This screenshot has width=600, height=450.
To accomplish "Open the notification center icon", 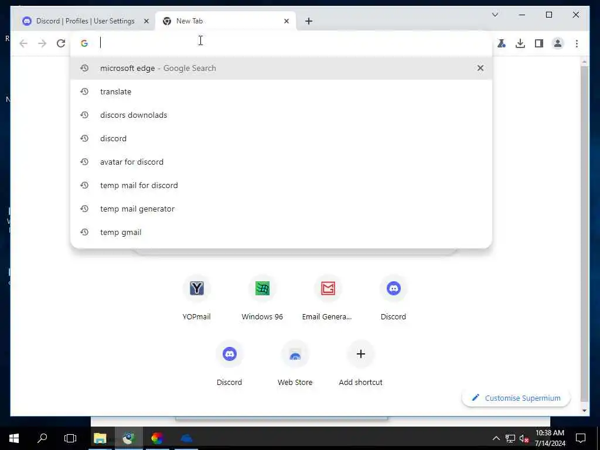I will 581,438.
